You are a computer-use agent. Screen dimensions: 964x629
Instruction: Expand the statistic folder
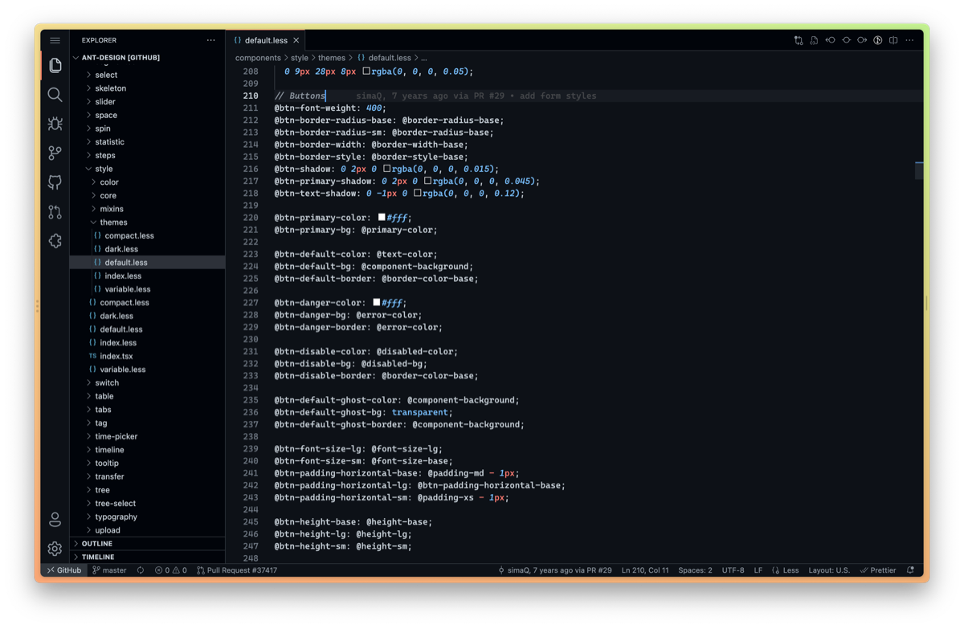(147, 142)
